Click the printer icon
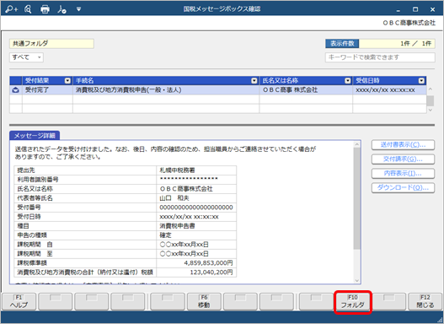 pyautogui.click(x=45, y=9)
